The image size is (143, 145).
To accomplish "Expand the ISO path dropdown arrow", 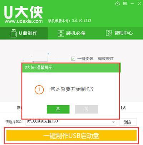I will click(113, 122).
